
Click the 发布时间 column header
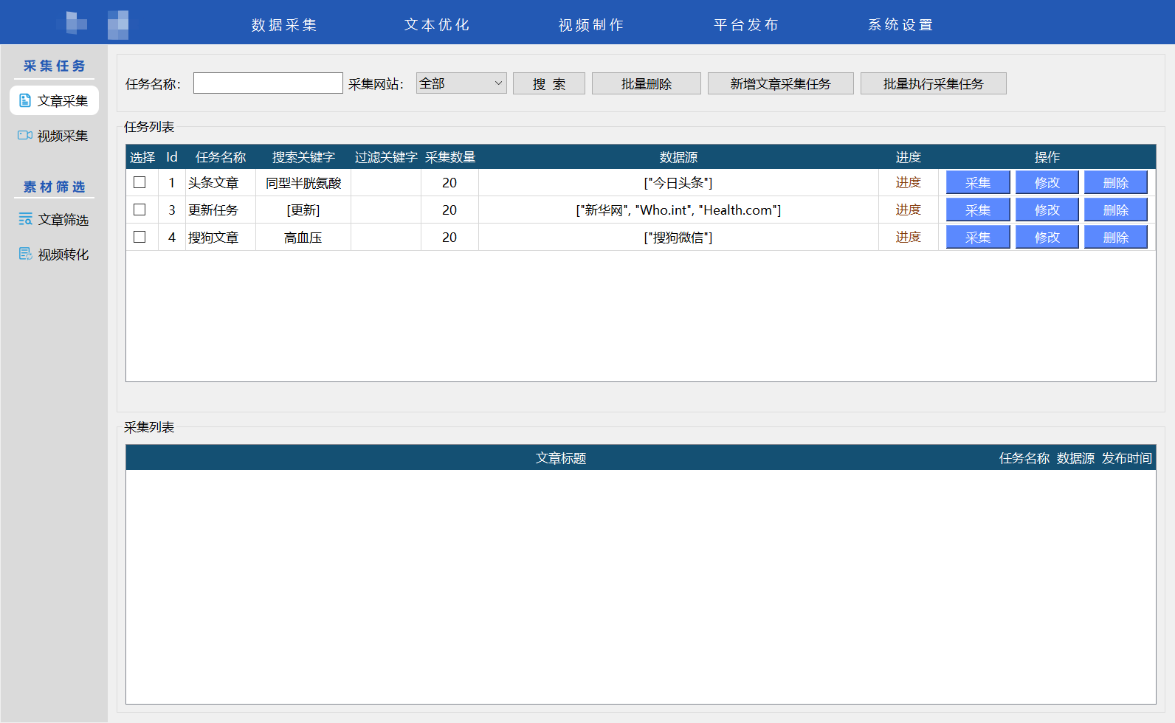1127,458
